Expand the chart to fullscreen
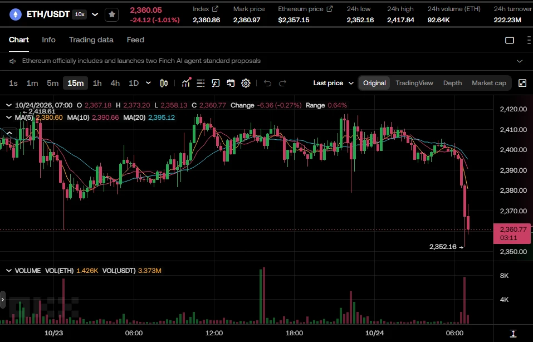The width and height of the screenshot is (533, 342). tap(522, 83)
